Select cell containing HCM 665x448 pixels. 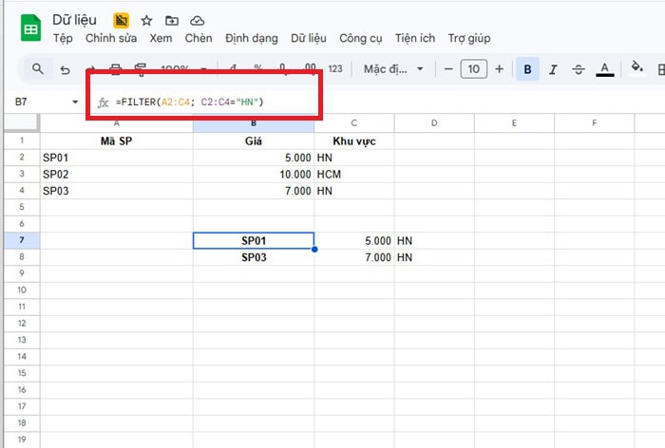click(354, 175)
